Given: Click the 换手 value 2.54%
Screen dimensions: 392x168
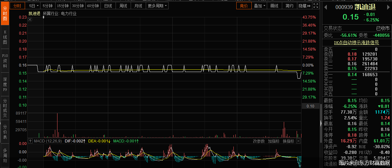Looking at the screenshot, I should click(350, 118).
